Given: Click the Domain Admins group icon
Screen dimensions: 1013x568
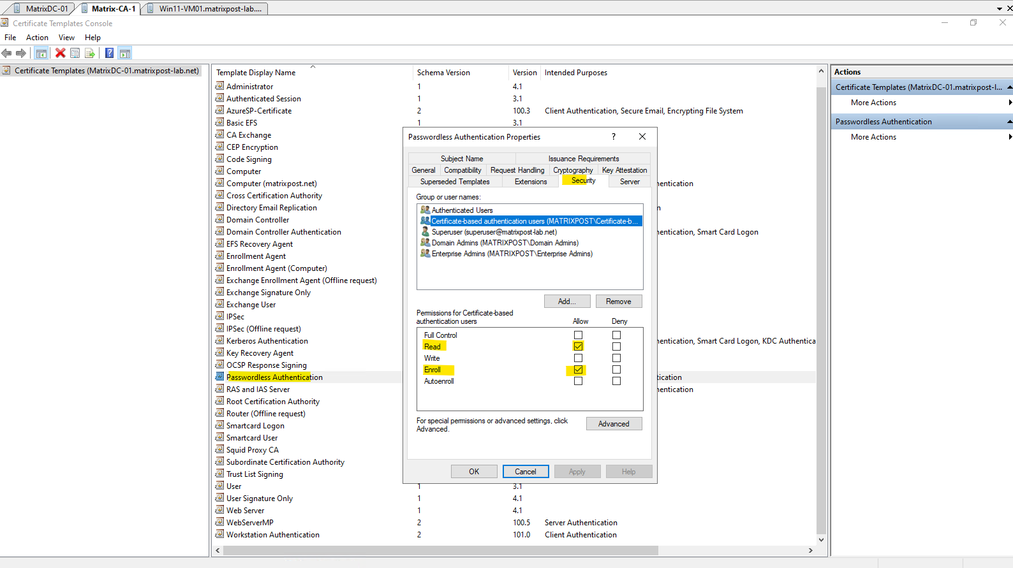Looking at the screenshot, I should click(x=425, y=242).
